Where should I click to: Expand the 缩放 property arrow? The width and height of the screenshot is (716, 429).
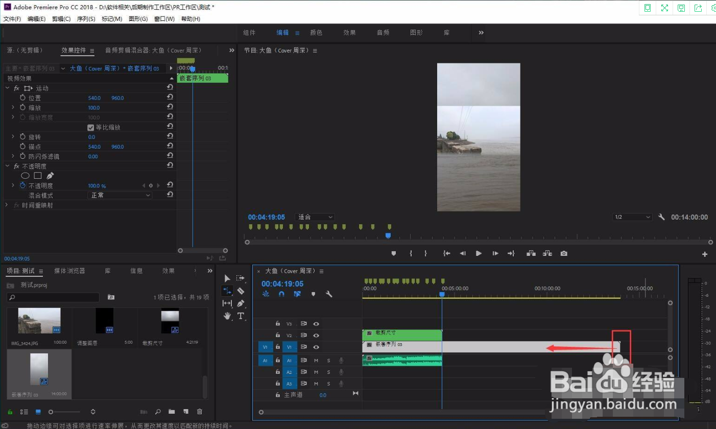point(13,108)
